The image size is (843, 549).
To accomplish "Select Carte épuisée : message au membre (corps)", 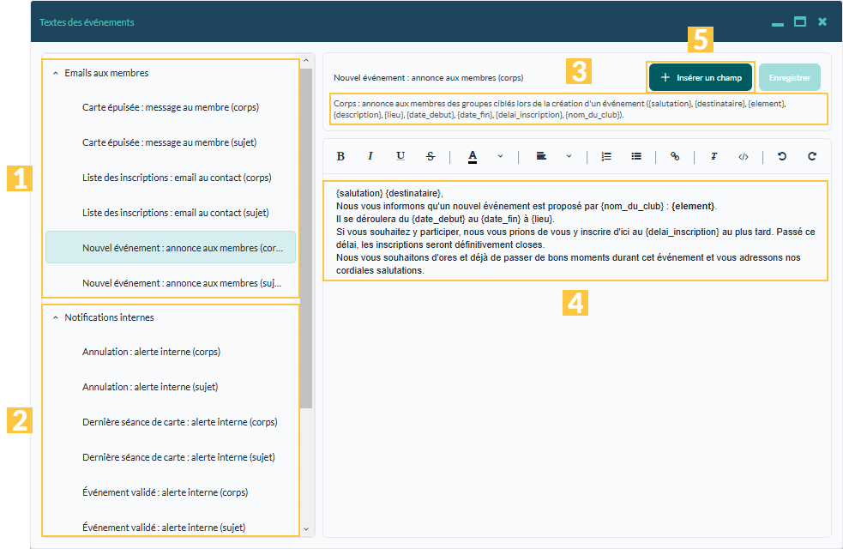I will click(x=171, y=107).
